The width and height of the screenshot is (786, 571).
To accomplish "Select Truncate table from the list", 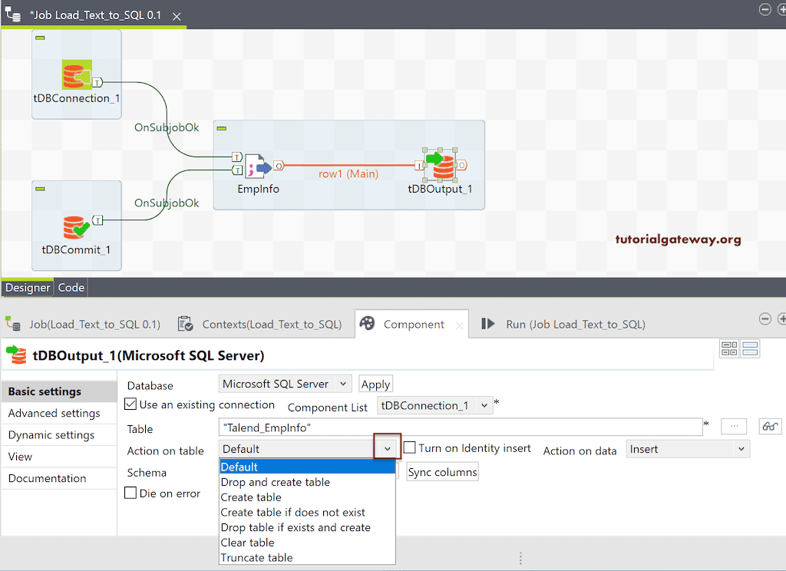I will point(256,557).
